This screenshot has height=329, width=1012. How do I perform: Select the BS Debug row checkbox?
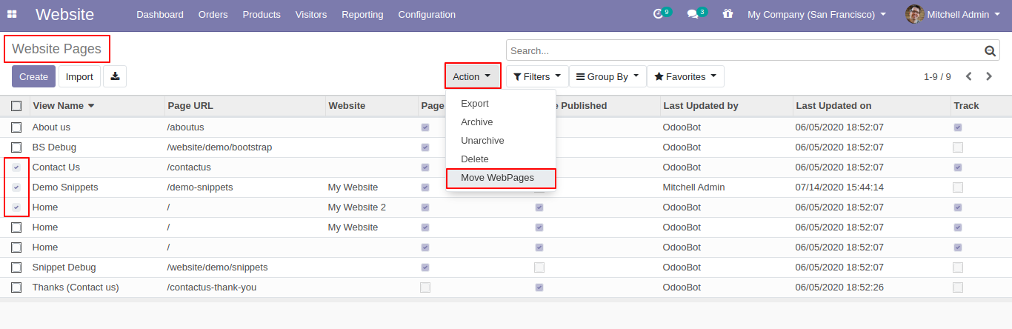pos(16,147)
